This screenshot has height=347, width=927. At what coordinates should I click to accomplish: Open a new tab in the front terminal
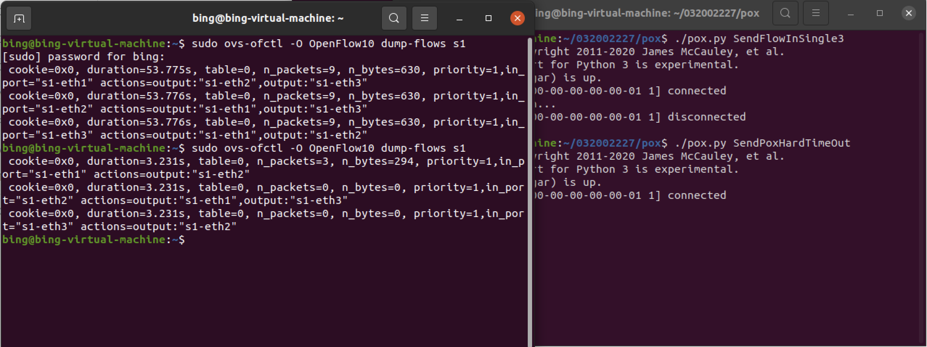[x=19, y=18]
